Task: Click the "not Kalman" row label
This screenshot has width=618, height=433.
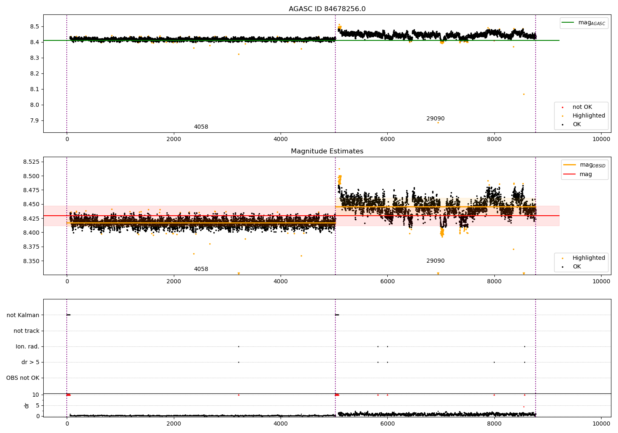Action: pos(23,315)
